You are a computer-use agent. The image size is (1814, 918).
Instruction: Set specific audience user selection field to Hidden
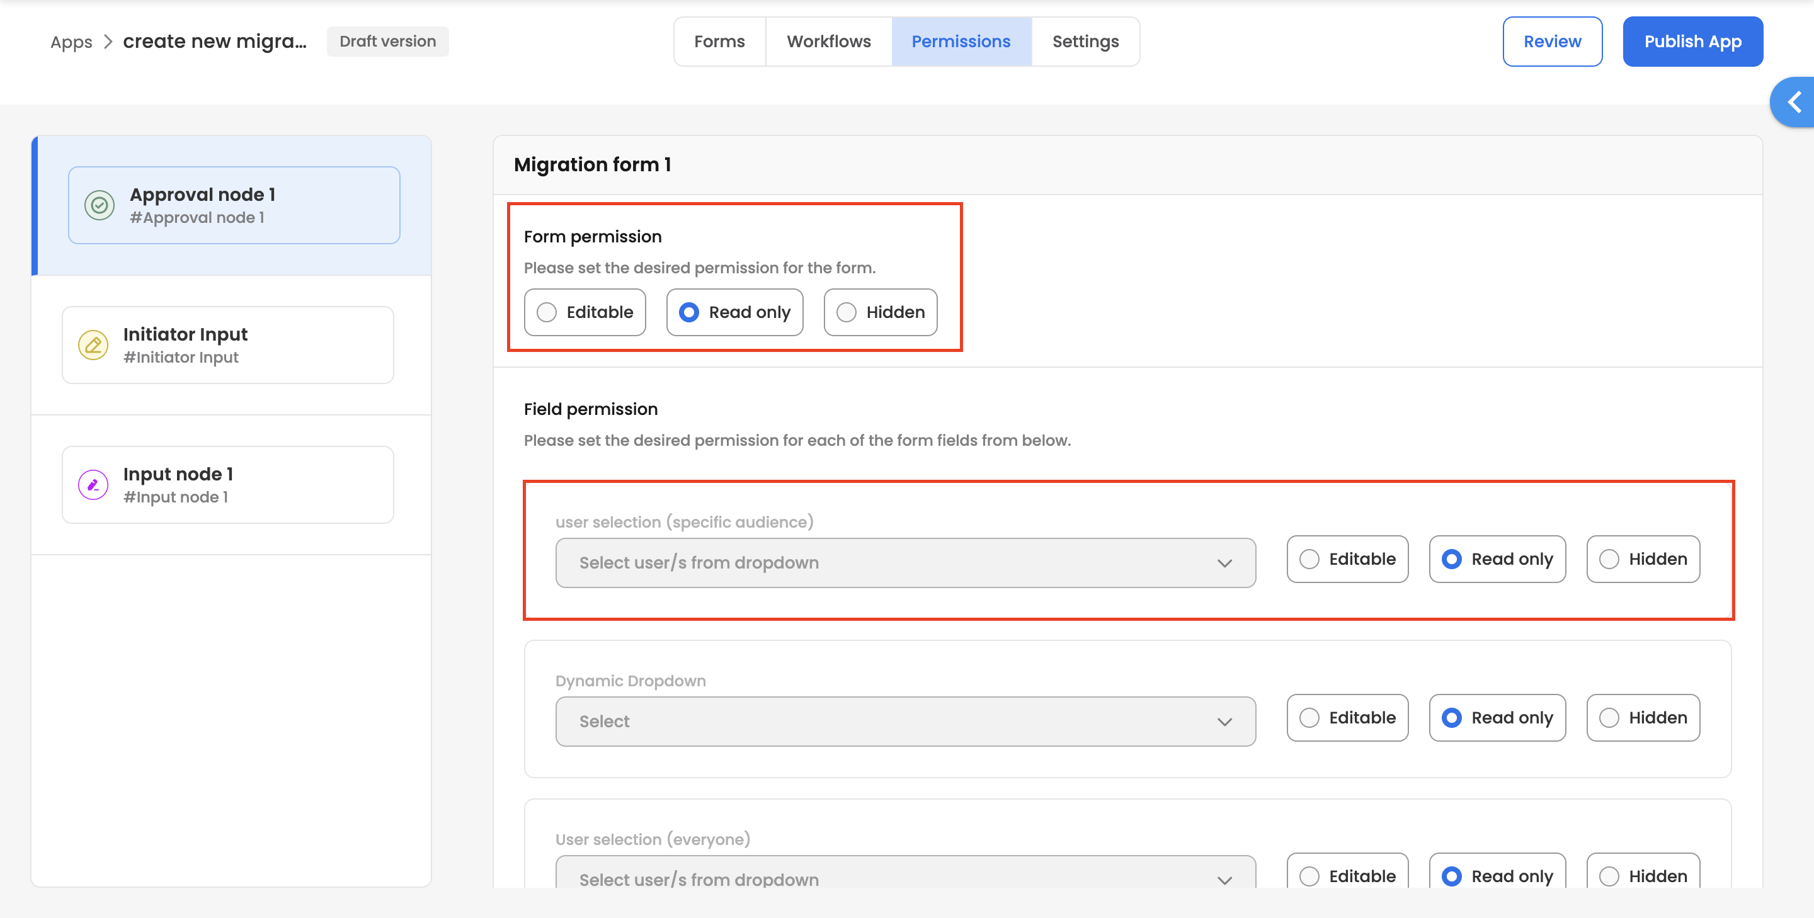(1642, 559)
